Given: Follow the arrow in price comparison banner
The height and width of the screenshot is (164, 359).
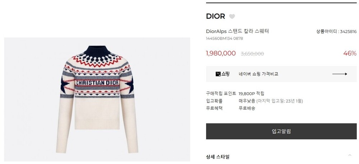Looking at the screenshot, I should pos(340,74).
